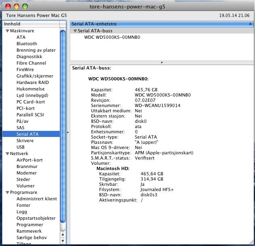Click the Journaled HFS+ filesystem value

point(157,189)
